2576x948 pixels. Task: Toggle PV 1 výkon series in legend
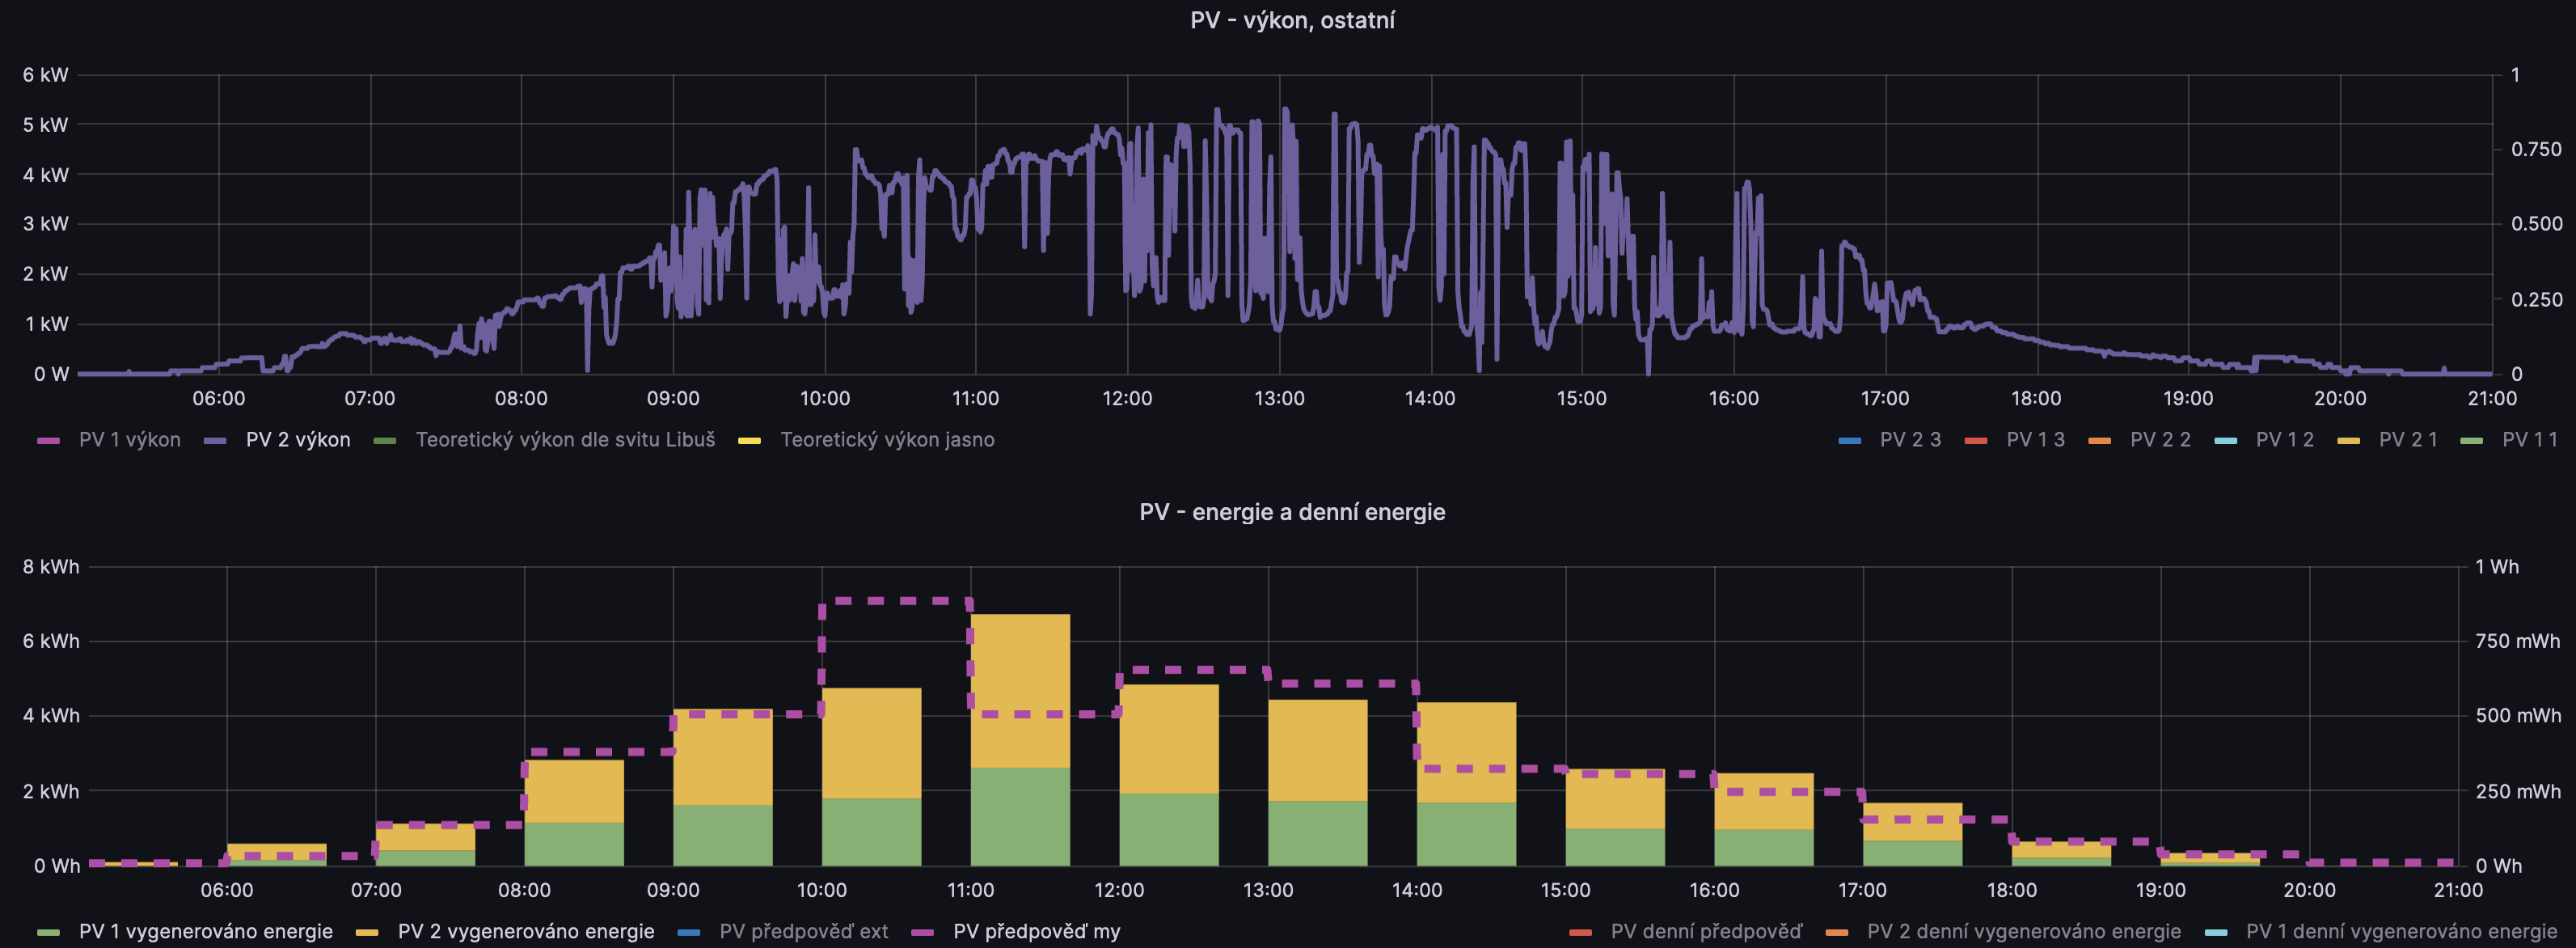129,440
